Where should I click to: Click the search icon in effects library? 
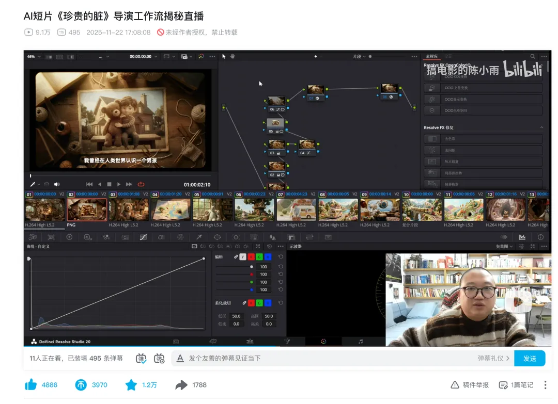pos(532,56)
